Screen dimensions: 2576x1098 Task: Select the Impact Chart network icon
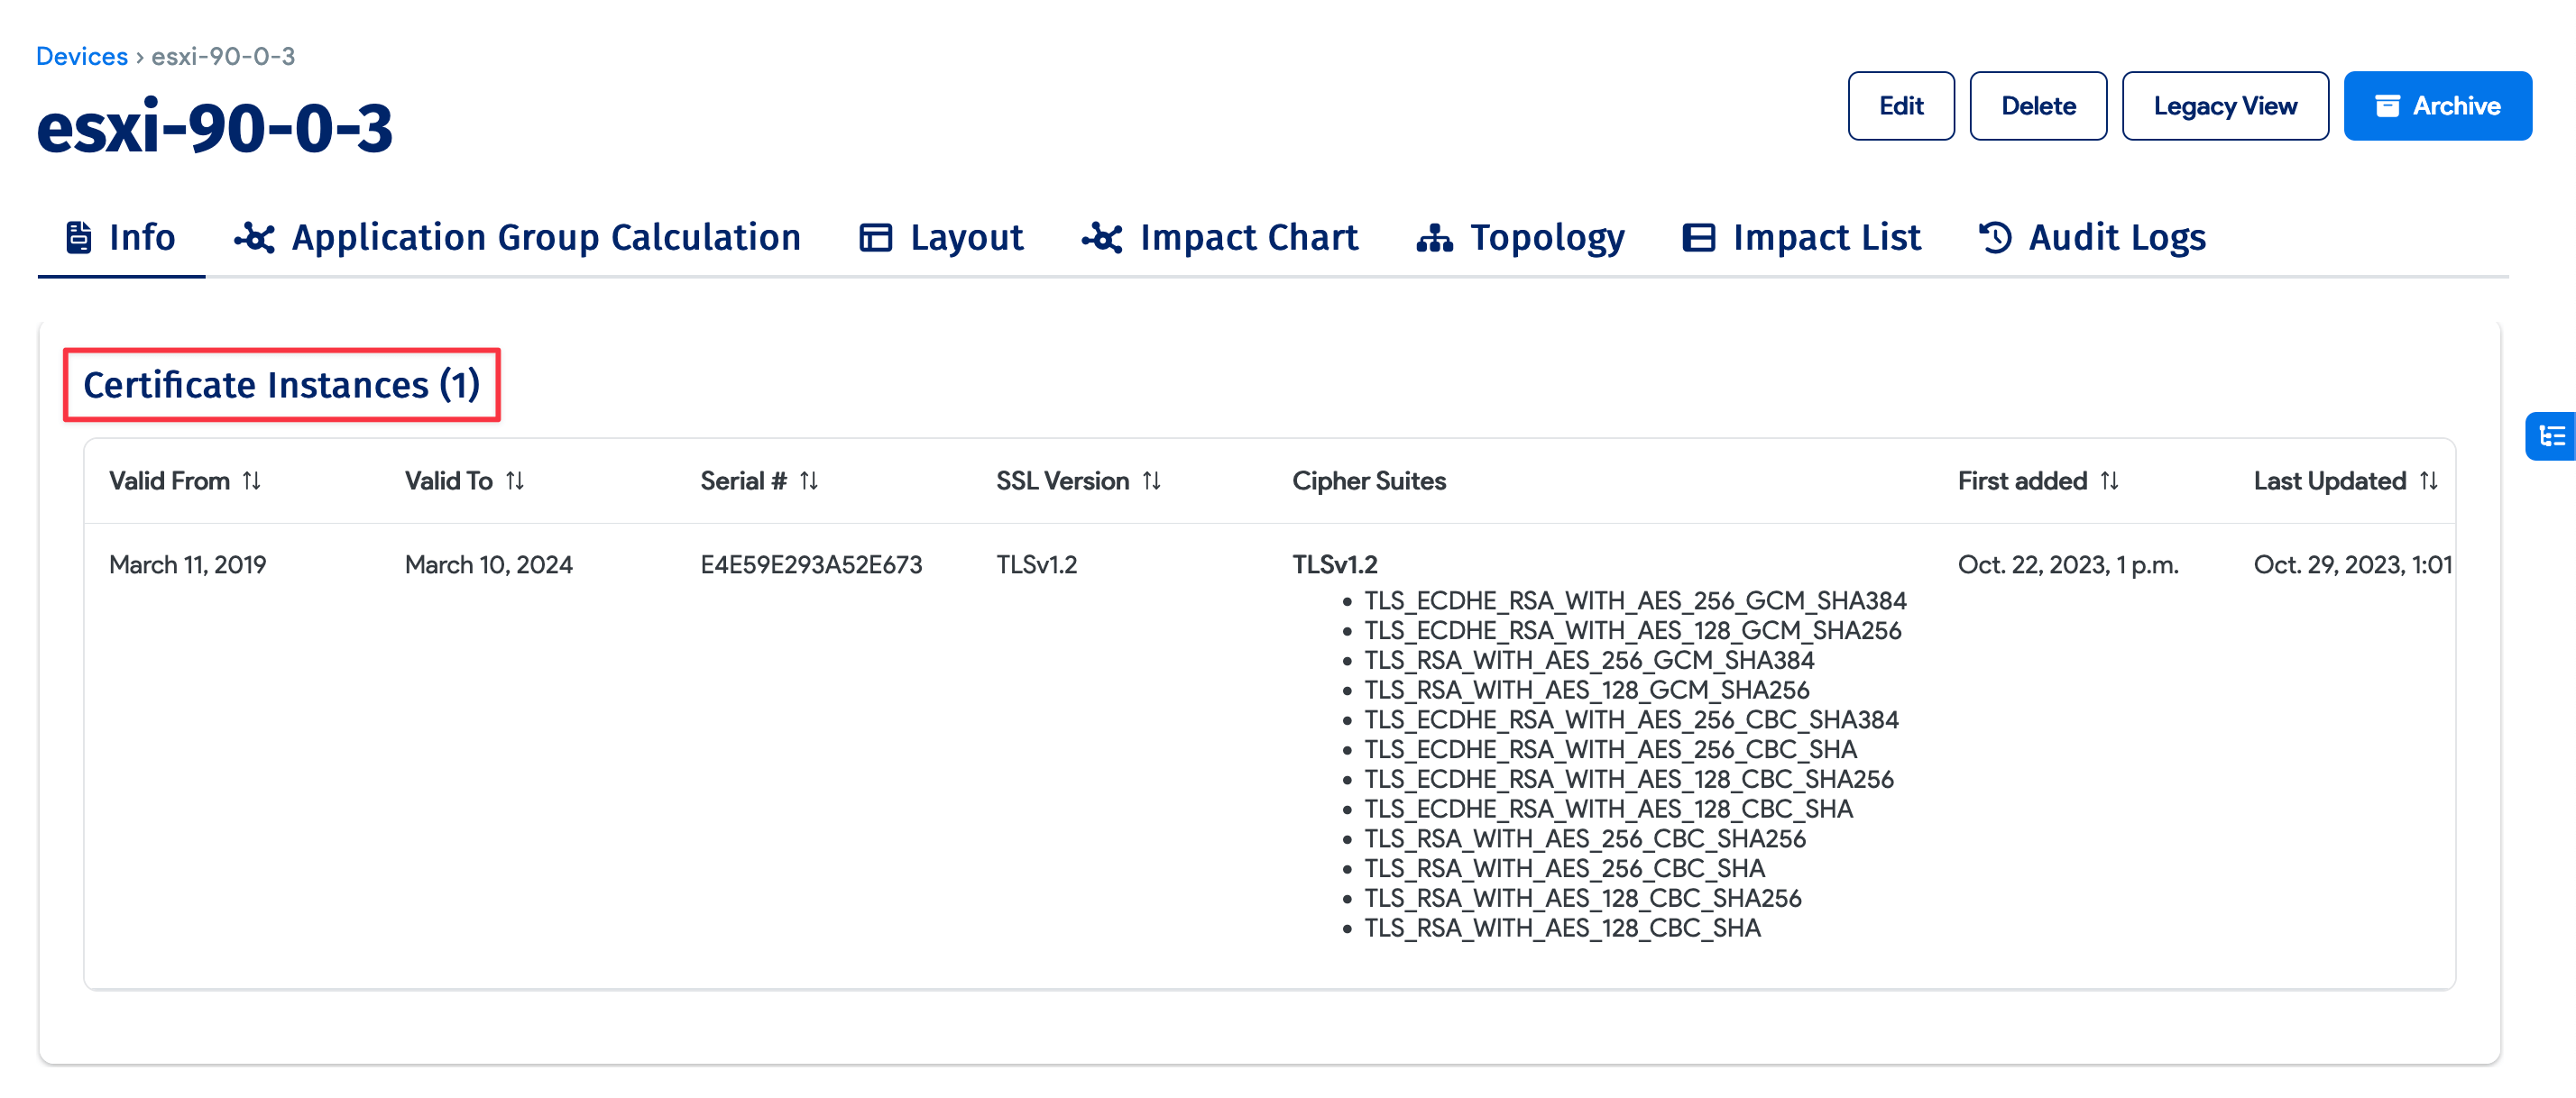1101,237
